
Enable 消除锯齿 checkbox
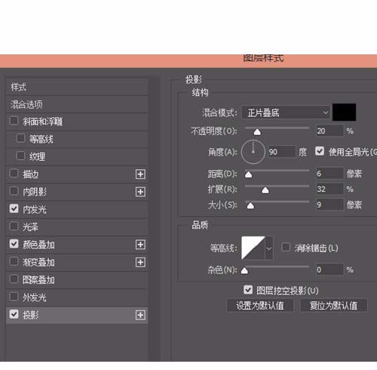click(x=286, y=247)
